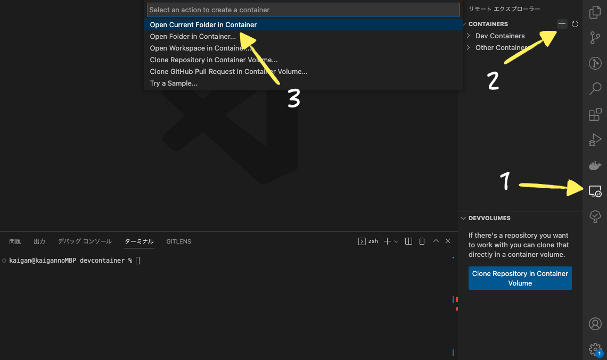Open the Manage gear settings icon
607x360 pixels.
(x=595, y=349)
